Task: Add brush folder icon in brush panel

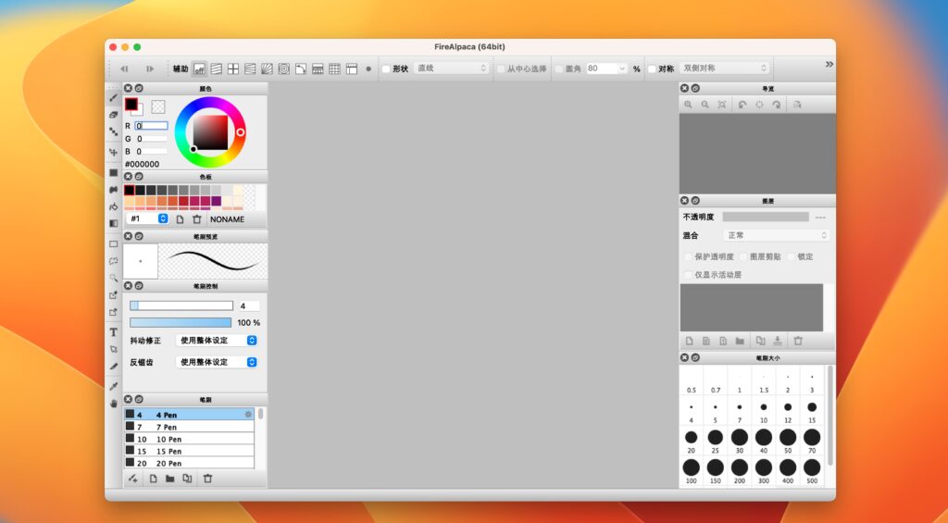Action: click(170, 479)
